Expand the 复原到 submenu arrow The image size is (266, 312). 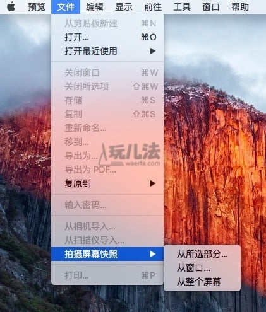[153, 183]
